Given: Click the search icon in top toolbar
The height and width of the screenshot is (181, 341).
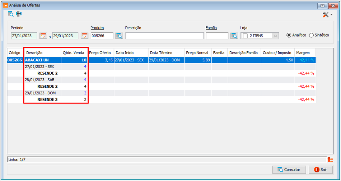Looking at the screenshot, I should click(x=11, y=14).
